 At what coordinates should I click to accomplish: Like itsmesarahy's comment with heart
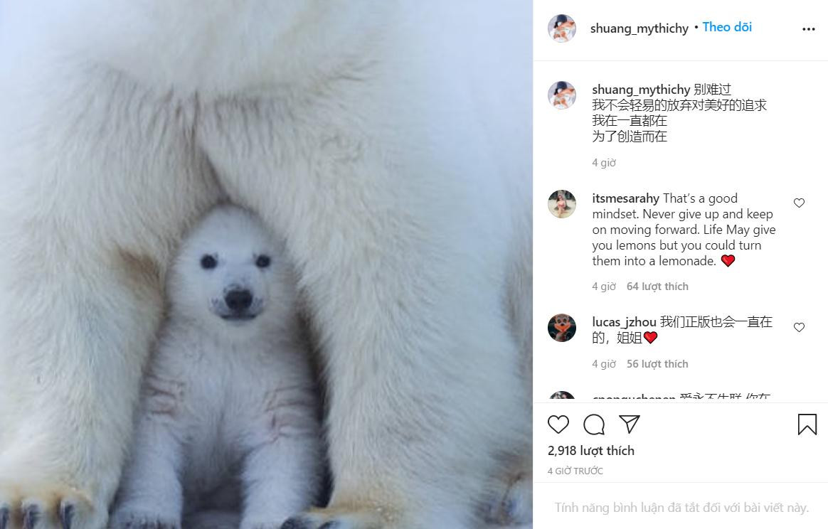point(799,203)
